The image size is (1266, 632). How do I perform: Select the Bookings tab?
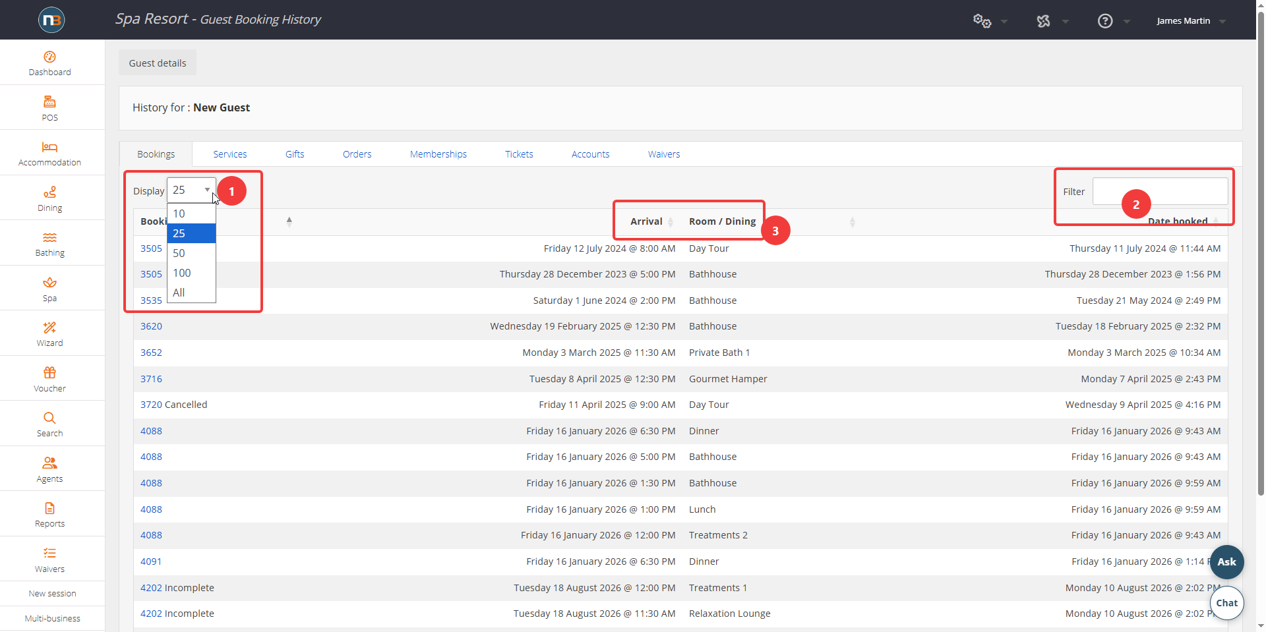coord(156,154)
